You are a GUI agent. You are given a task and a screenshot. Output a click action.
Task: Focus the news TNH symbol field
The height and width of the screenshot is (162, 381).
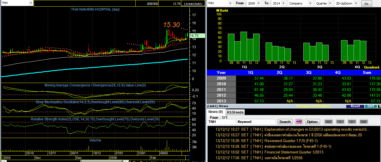point(221,122)
